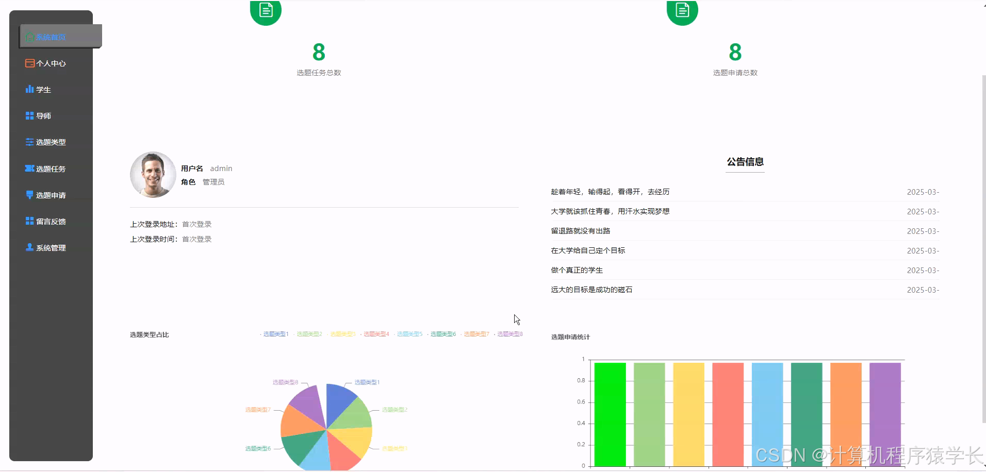
Task: Click the bar-chart icon next to 学生
Action: click(29, 89)
